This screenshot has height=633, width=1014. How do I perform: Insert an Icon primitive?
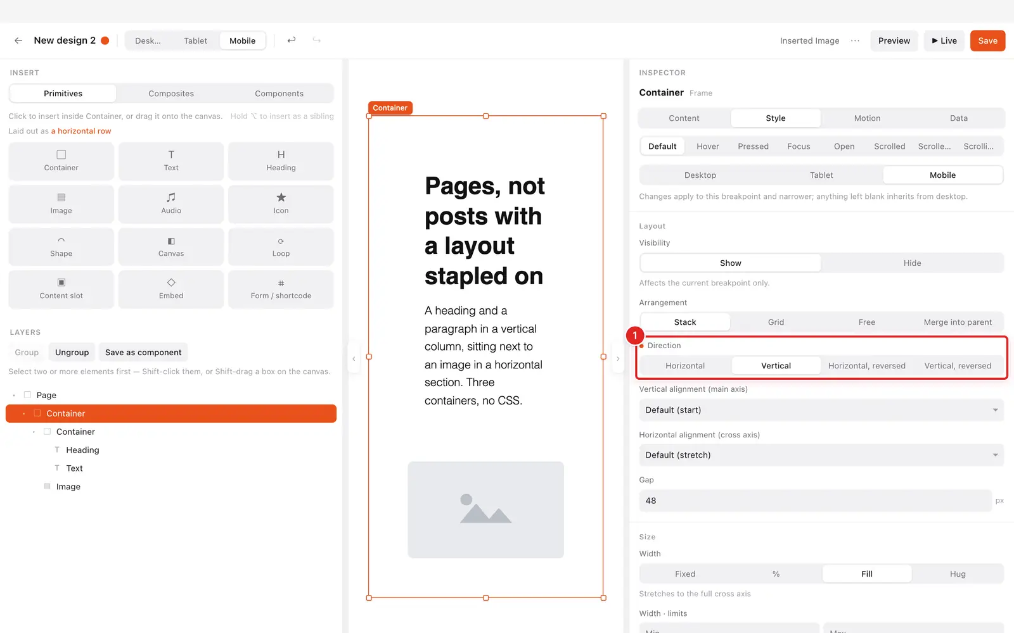[x=281, y=204]
